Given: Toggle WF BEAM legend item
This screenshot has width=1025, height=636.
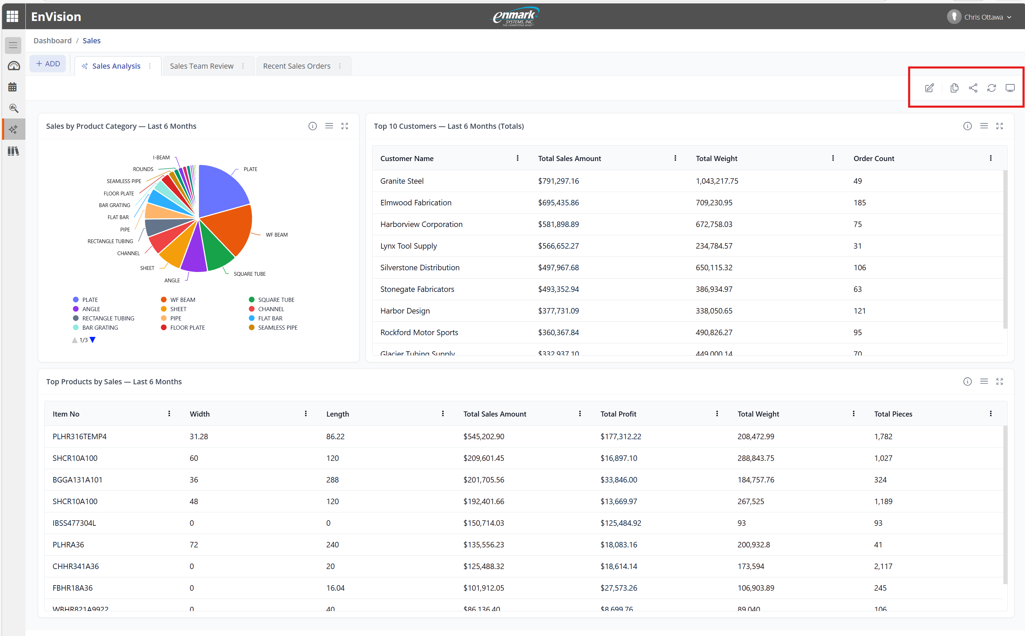Looking at the screenshot, I should [178, 299].
